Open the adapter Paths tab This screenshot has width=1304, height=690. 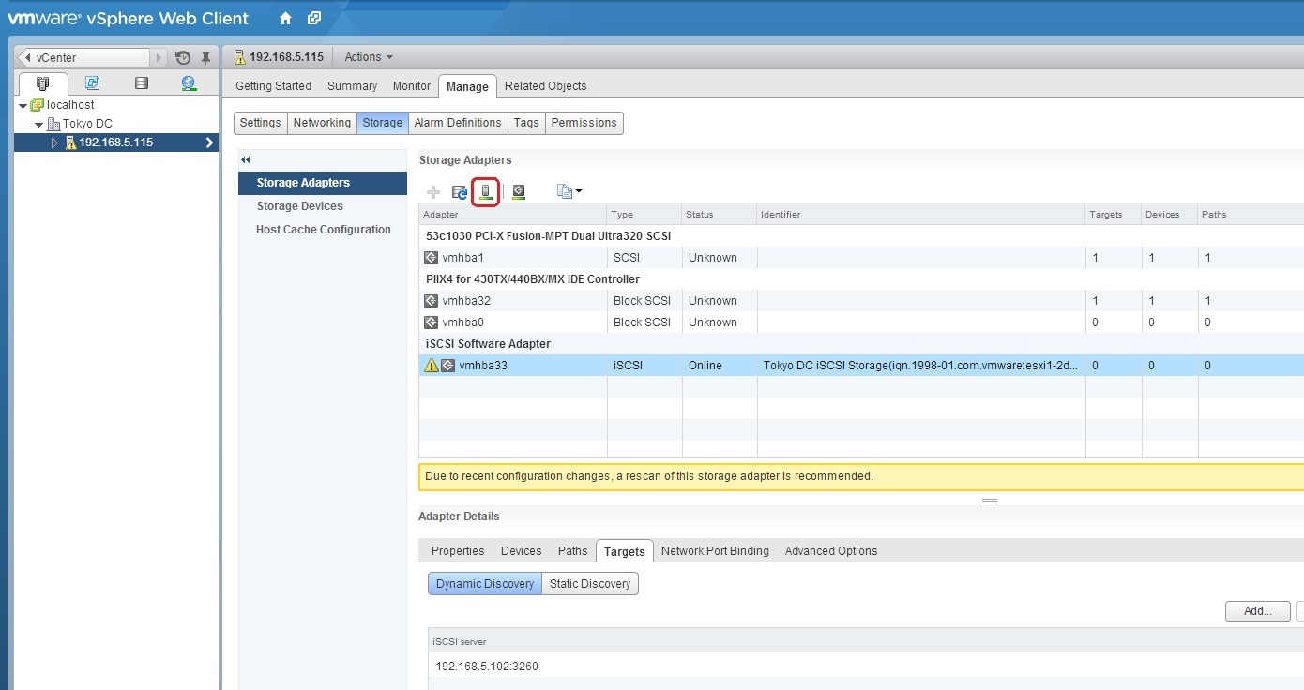(x=573, y=551)
